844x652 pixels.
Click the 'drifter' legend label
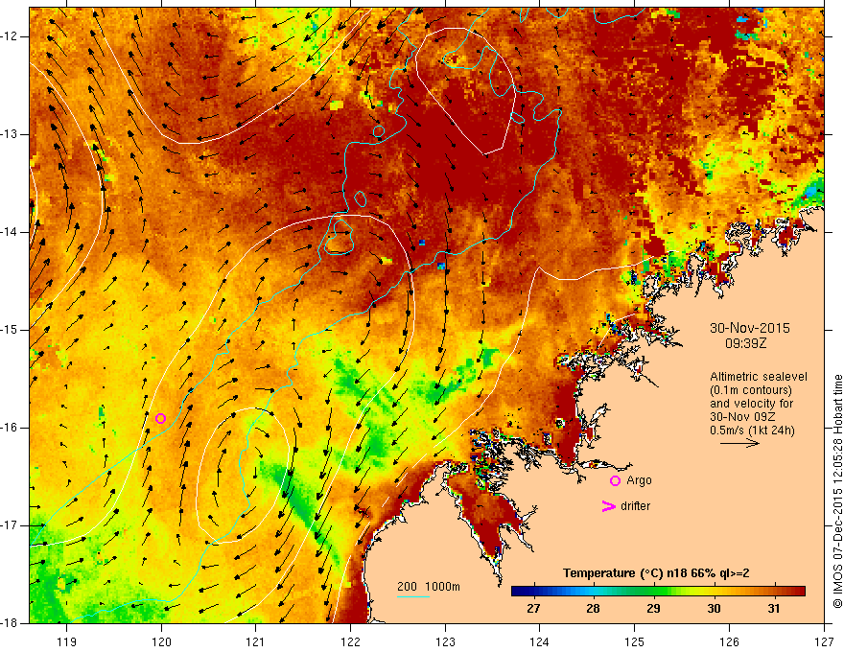[635, 506]
